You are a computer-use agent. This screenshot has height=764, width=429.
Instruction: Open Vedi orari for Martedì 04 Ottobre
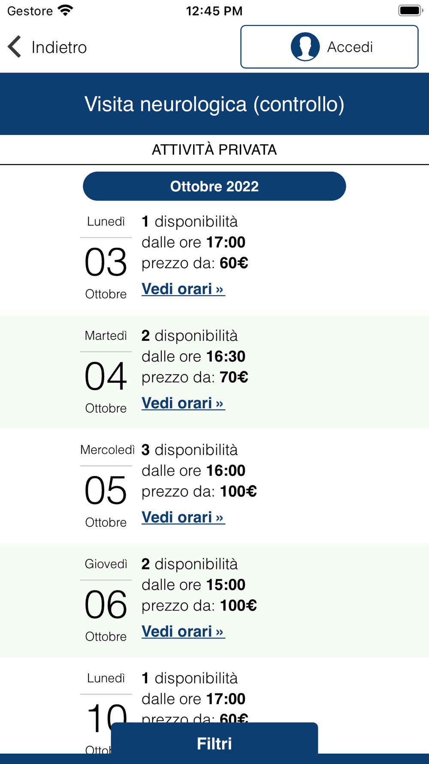183,403
